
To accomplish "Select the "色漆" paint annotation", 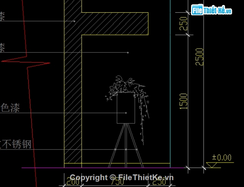I will coord(10,107).
